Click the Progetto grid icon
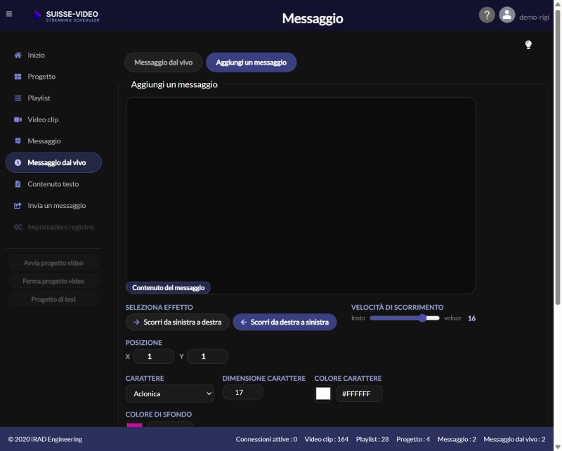562x451 pixels. [18, 77]
